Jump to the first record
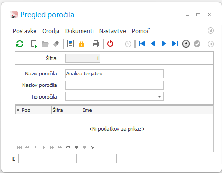The height and width of the screenshot is (173, 222). [x=142, y=44]
